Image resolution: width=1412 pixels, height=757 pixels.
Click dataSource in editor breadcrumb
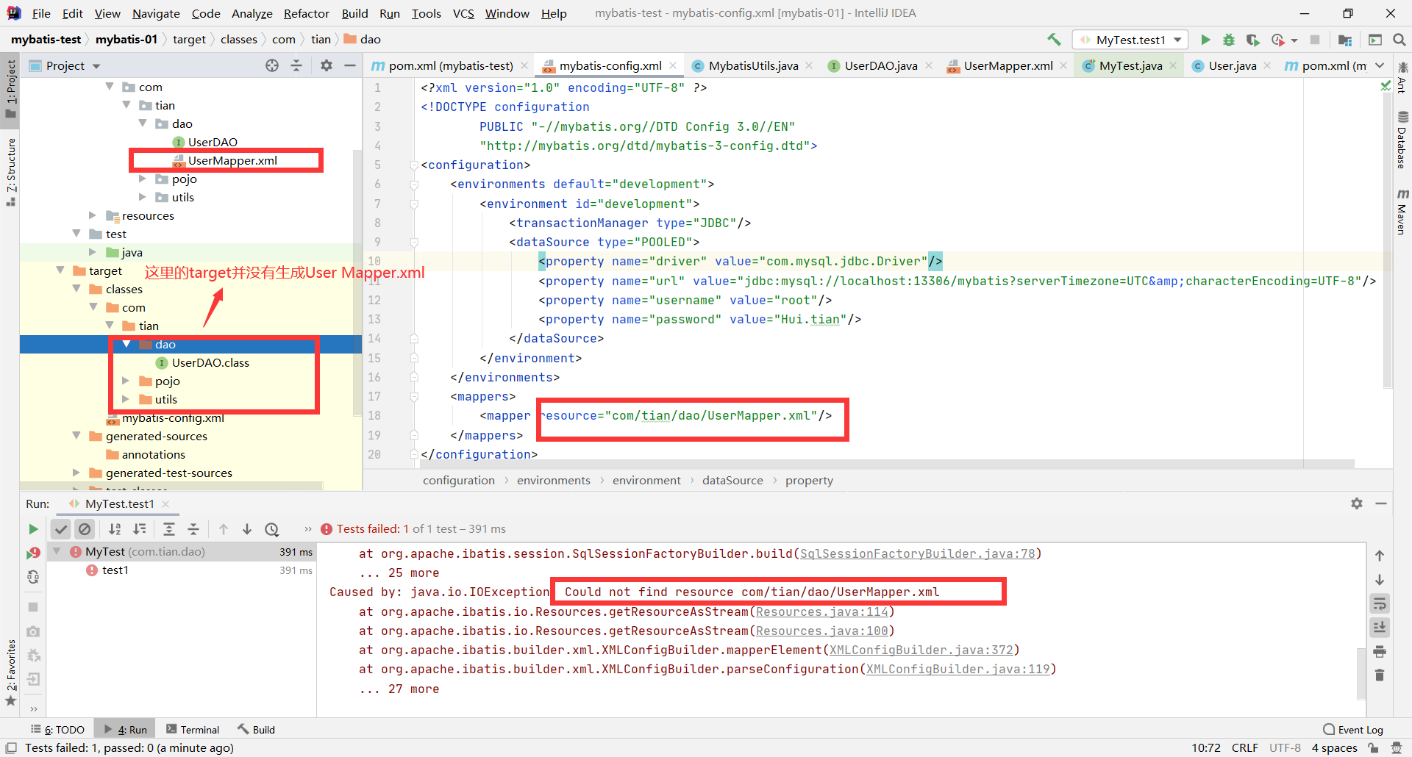pyautogui.click(x=732, y=480)
